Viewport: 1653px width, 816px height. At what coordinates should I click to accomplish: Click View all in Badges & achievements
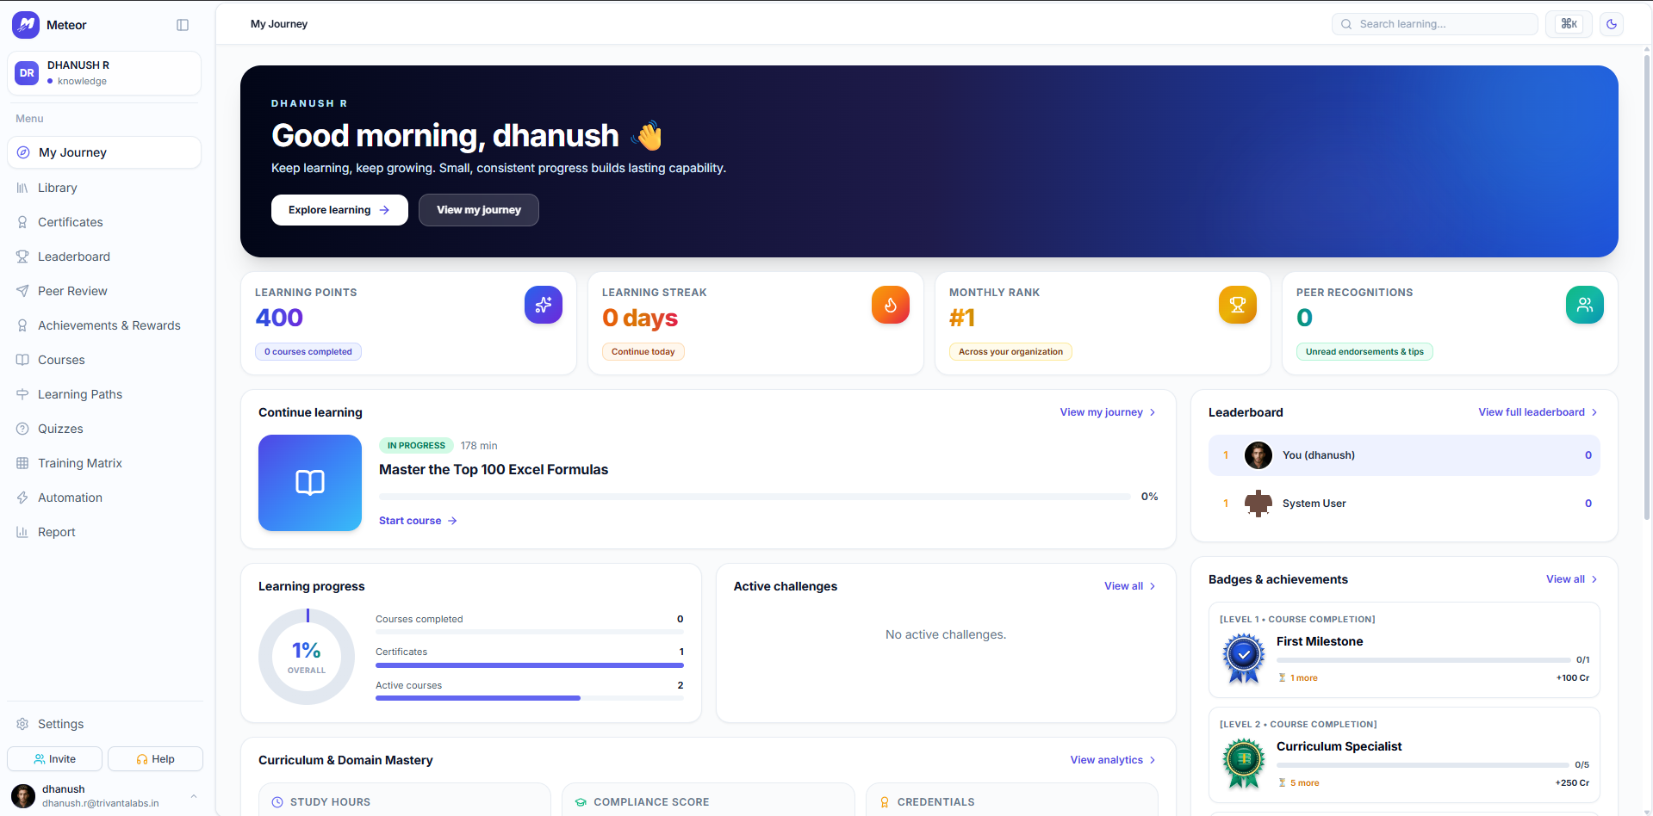click(x=1572, y=579)
